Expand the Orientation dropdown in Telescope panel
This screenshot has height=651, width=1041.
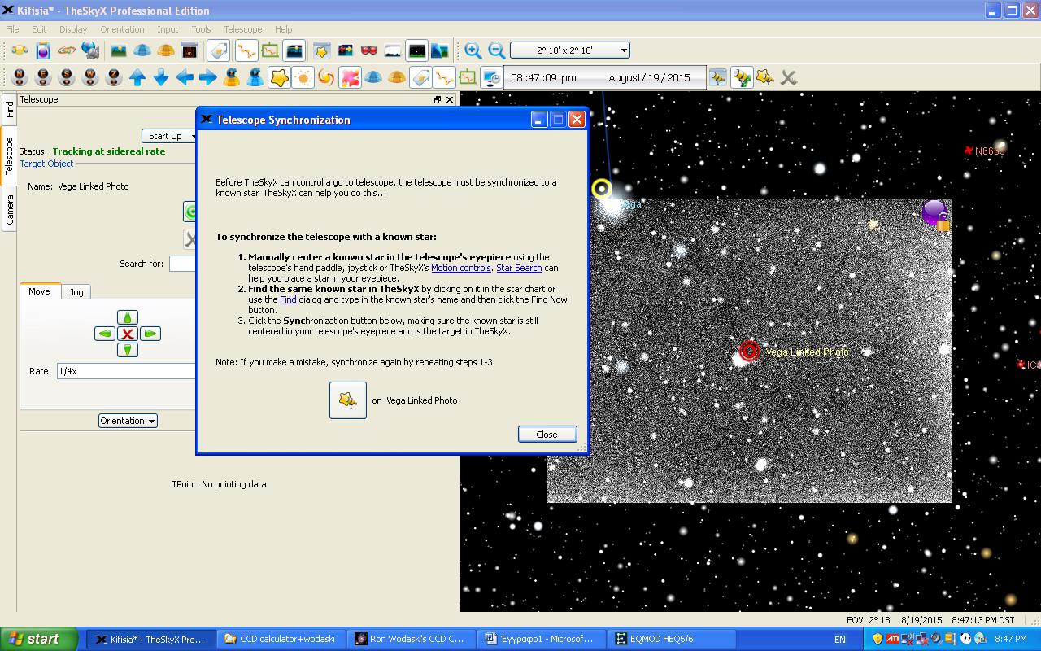click(x=128, y=421)
